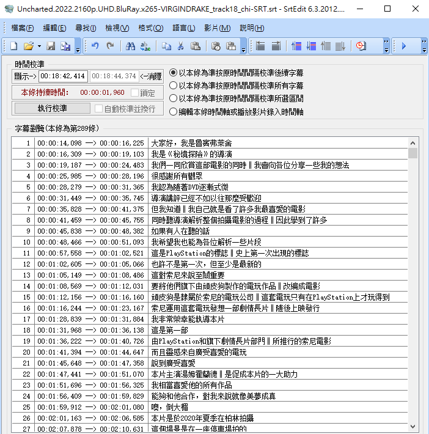The image size is (429, 434).
Task: Open the Replace text tool
Action: 145,46
